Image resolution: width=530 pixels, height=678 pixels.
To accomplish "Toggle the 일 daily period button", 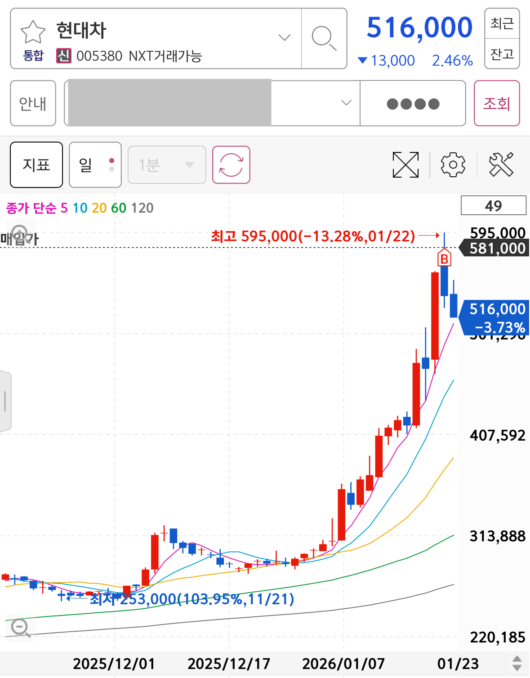I will click(x=95, y=165).
